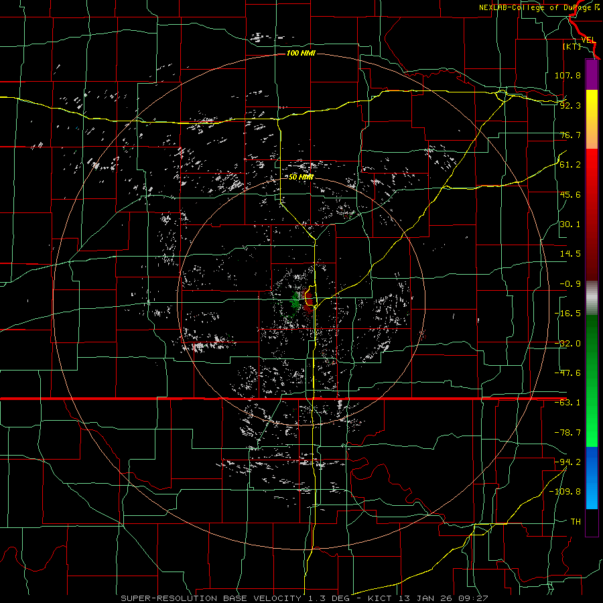Screen dimensions: 603x603
Task: Click the -63.1 velocity scale value
Action: click(567, 403)
